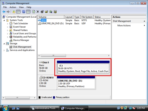Collapse the Disk Management section in Actions
Viewport: 148px width, 111px height.
click(x=144, y=21)
